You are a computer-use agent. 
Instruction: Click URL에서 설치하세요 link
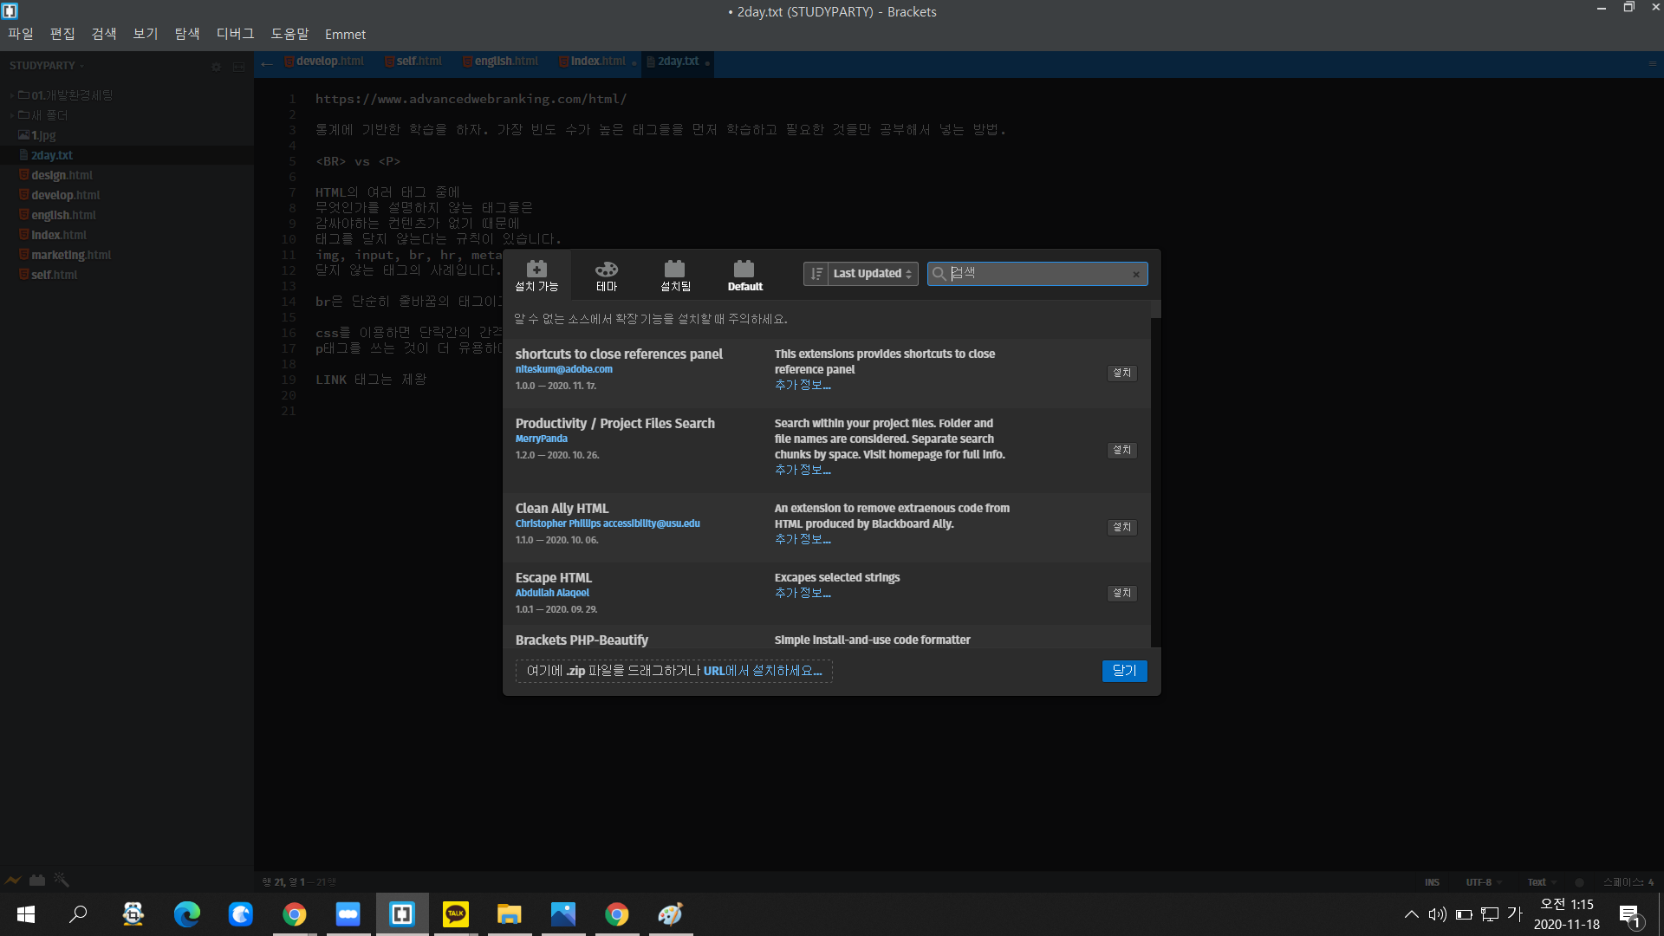pyautogui.click(x=762, y=671)
